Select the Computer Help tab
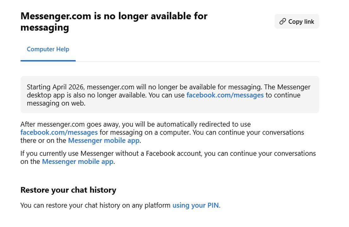 point(48,49)
